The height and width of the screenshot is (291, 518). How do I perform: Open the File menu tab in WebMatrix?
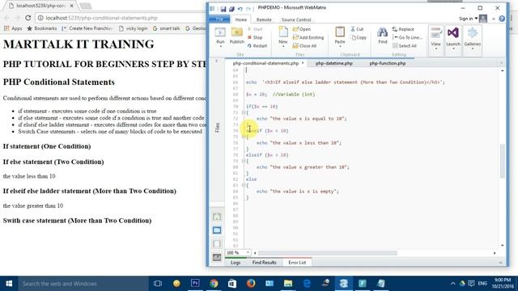(219, 19)
